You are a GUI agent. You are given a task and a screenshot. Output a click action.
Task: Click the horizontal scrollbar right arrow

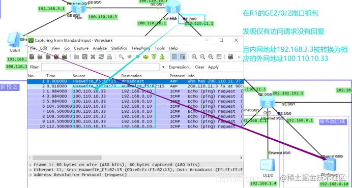[x=241, y=158]
